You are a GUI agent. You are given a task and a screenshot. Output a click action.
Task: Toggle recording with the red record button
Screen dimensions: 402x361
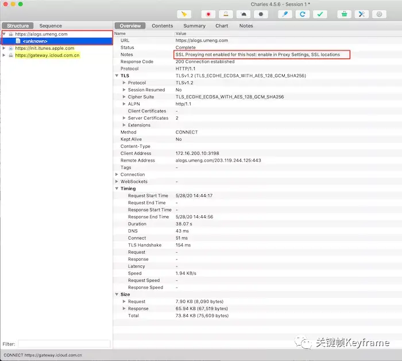pos(208,14)
